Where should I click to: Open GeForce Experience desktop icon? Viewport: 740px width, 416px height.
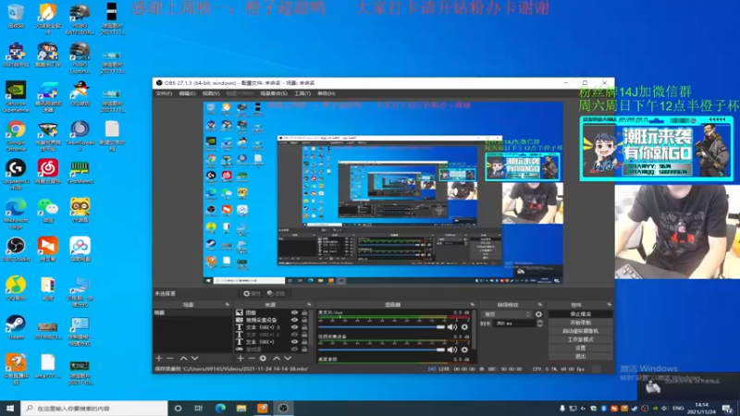(16, 97)
